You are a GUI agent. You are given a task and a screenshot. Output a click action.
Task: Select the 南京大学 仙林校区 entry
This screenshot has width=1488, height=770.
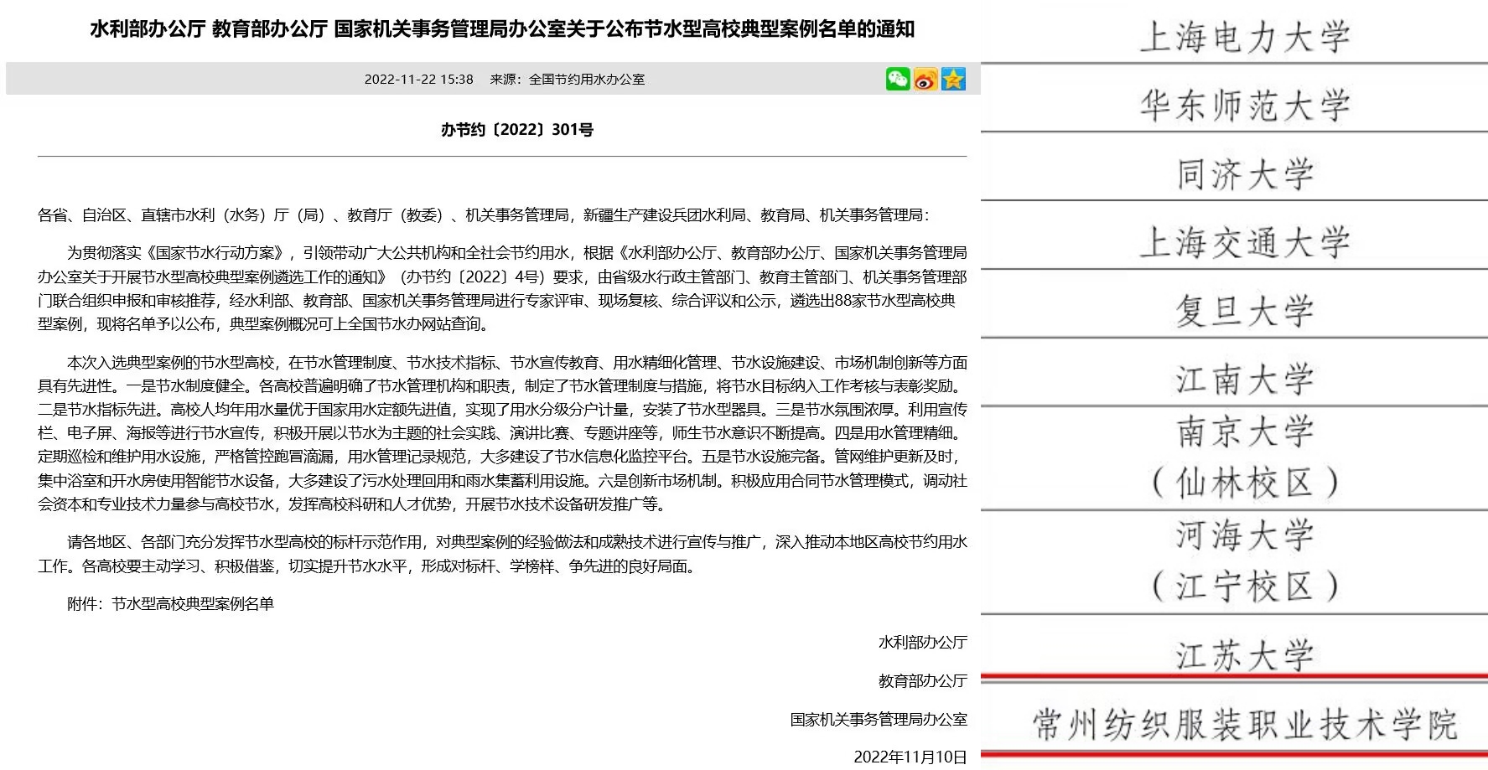pyautogui.click(x=1245, y=457)
